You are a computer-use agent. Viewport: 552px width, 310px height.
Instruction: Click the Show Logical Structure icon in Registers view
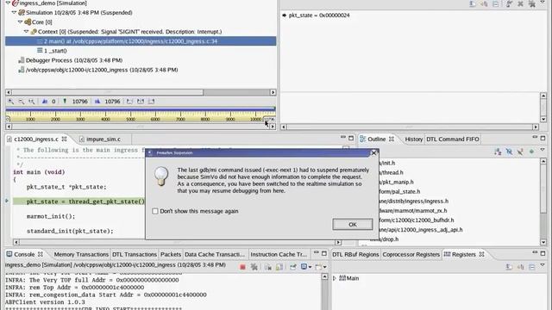tap(521, 267)
